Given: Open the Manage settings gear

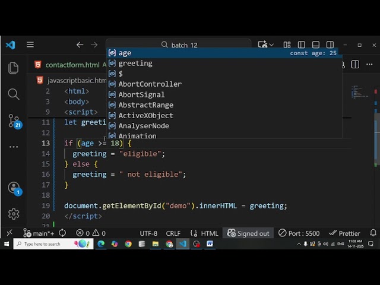Looking at the screenshot, I should click(x=14, y=214).
